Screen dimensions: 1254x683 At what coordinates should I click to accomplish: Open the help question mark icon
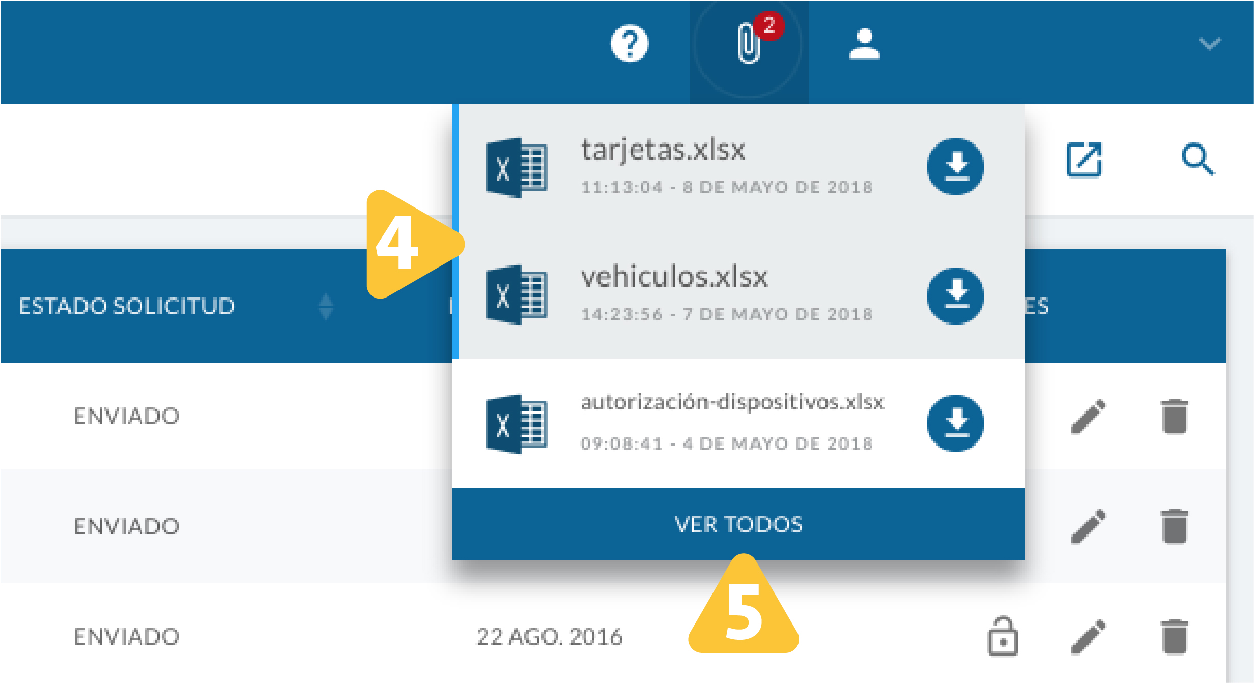pos(630,43)
